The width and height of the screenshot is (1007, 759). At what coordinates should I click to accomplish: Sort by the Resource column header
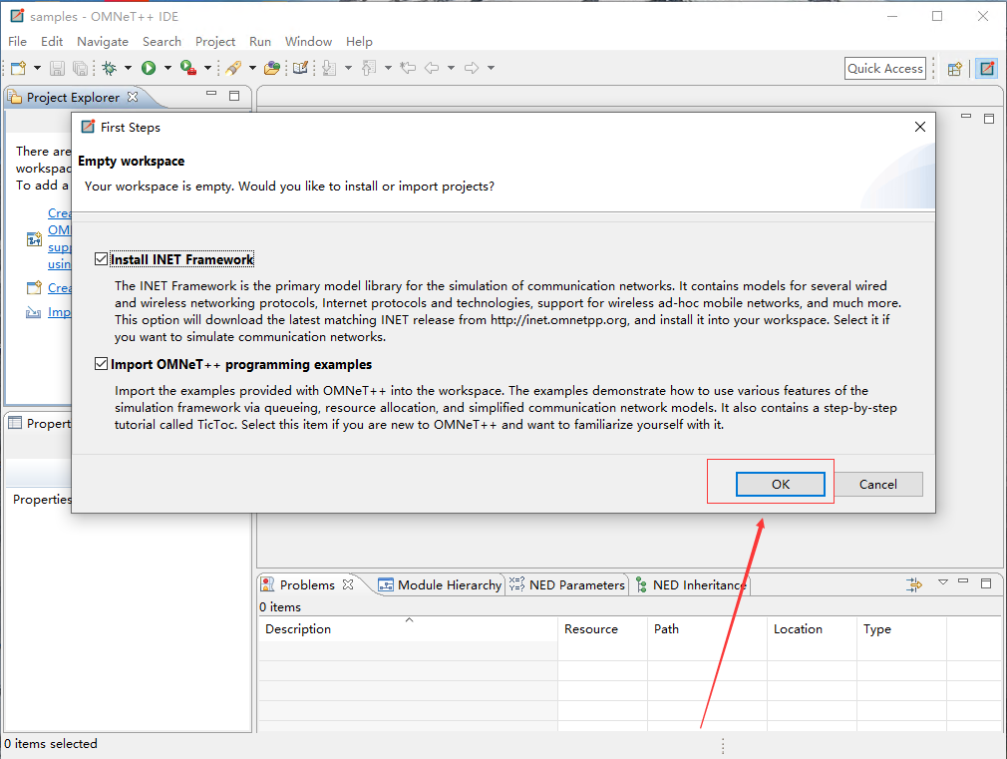(602, 629)
